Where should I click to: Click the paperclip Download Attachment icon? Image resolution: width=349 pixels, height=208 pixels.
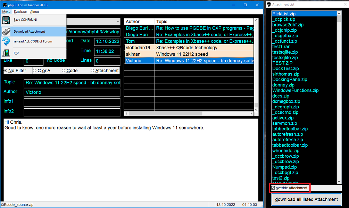coord(6,32)
